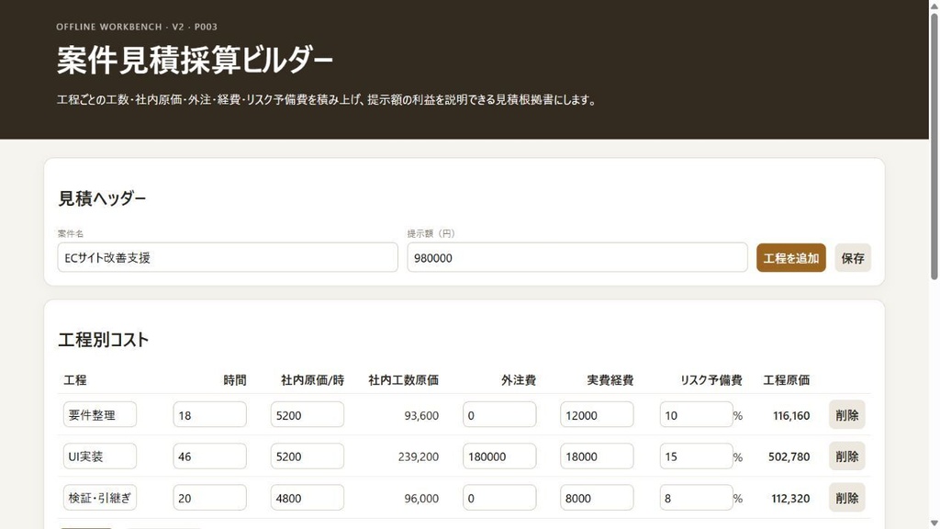
Task: Click the 検証・引継ぎ hours field showing 20
Action: (x=210, y=497)
